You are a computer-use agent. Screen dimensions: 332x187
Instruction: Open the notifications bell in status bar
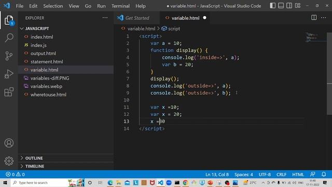324,175
